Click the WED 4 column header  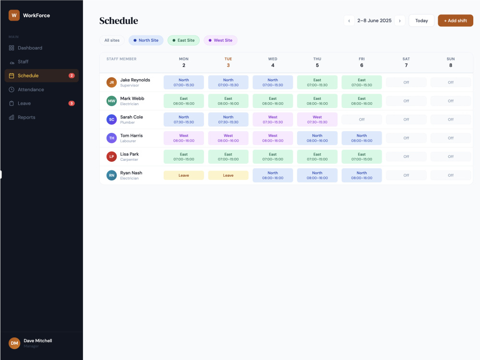click(273, 62)
